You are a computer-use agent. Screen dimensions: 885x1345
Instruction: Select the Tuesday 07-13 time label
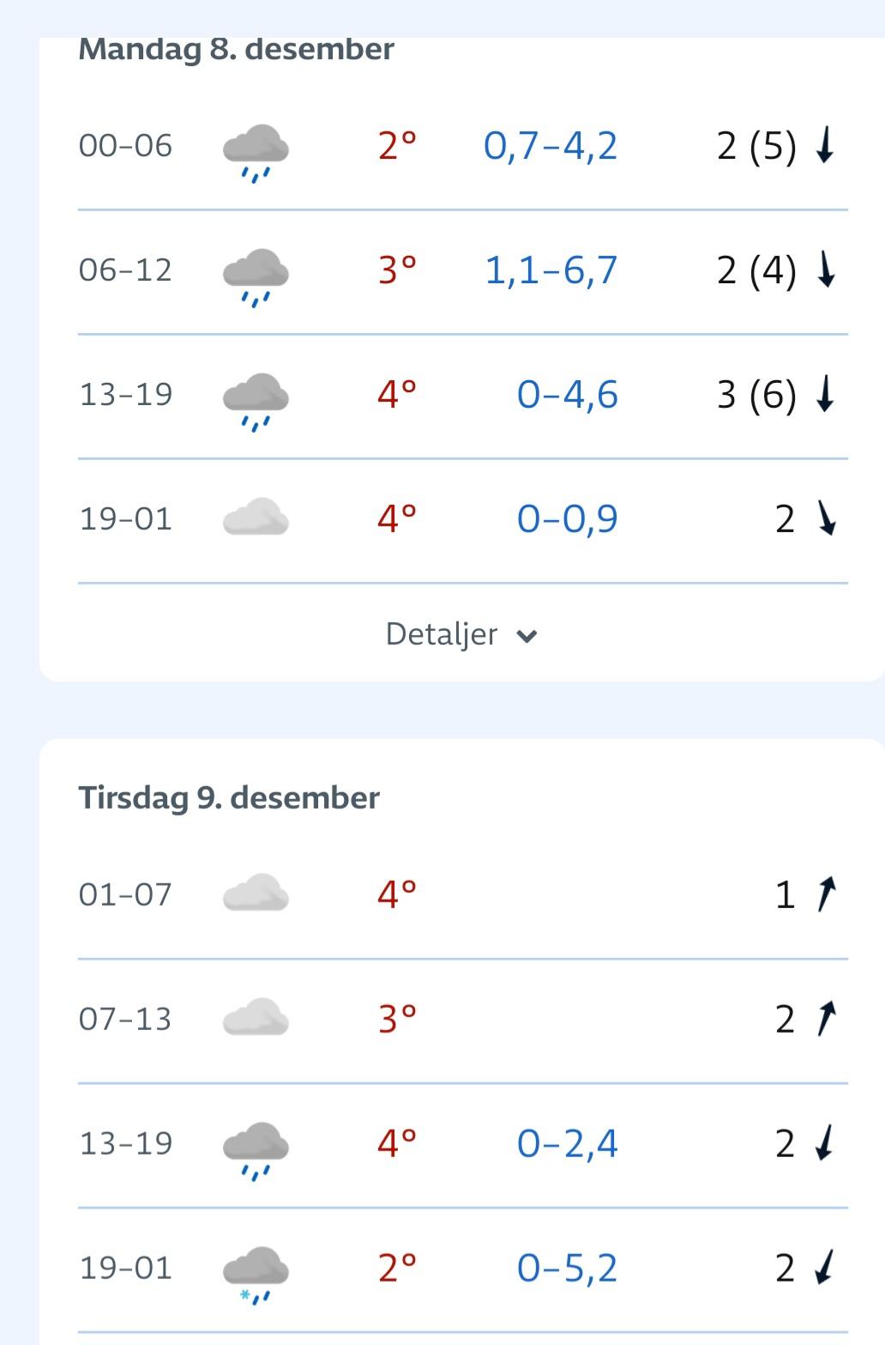pyautogui.click(x=125, y=1019)
